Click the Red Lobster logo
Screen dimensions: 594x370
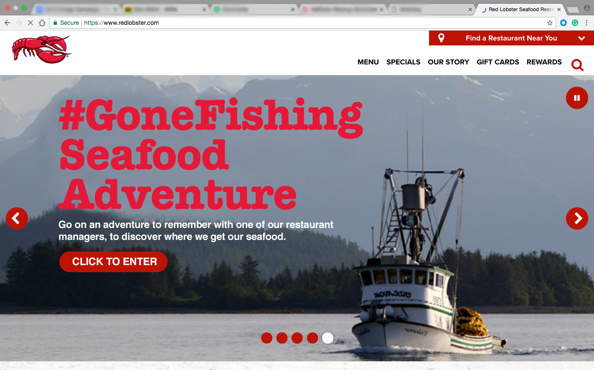[x=42, y=50]
